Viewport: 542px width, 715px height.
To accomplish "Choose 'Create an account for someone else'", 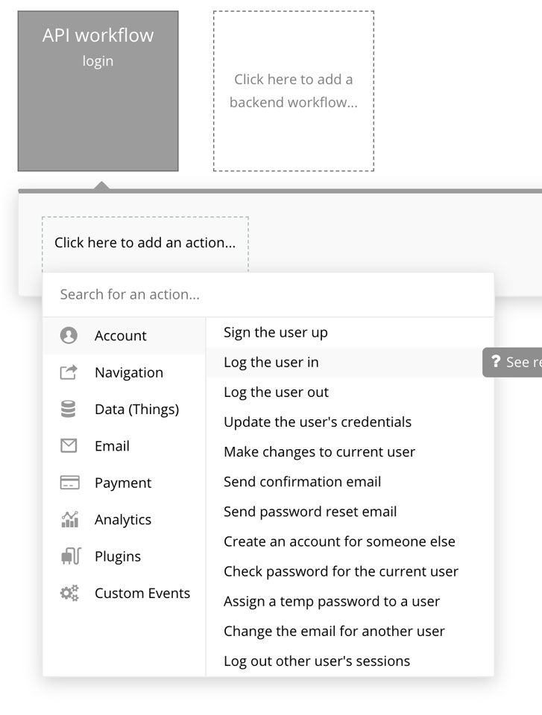I will click(x=339, y=541).
